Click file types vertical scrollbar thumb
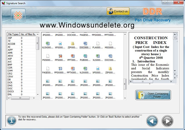 click(x=38, y=43)
